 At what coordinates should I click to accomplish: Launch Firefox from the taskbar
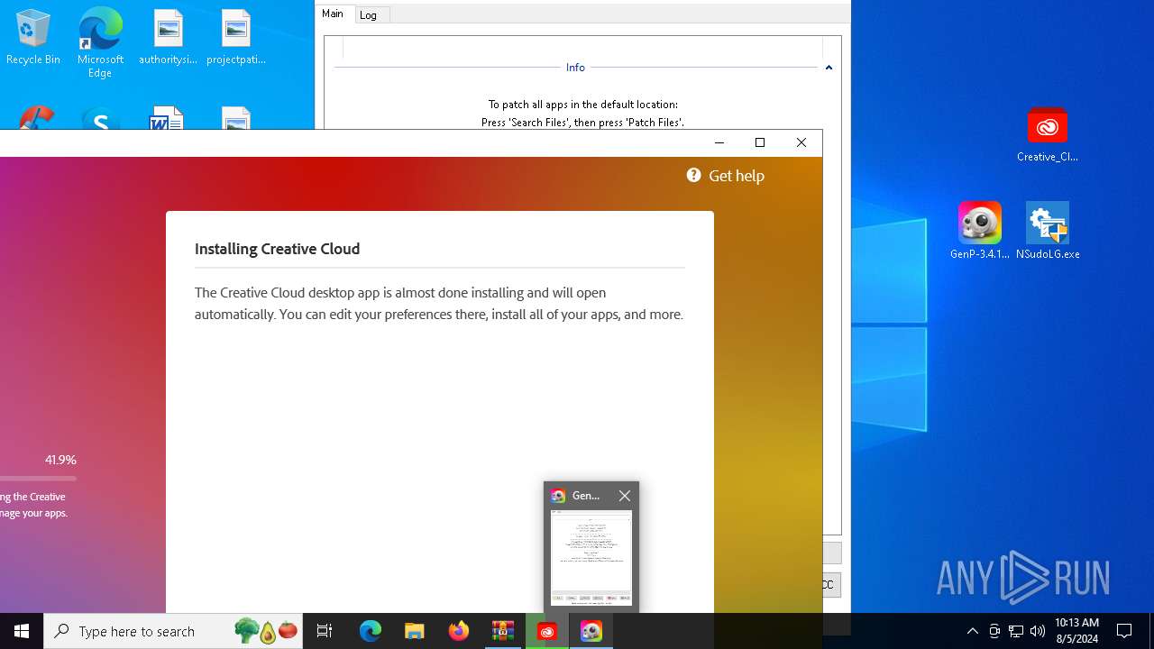pyautogui.click(x=458, y=631)
